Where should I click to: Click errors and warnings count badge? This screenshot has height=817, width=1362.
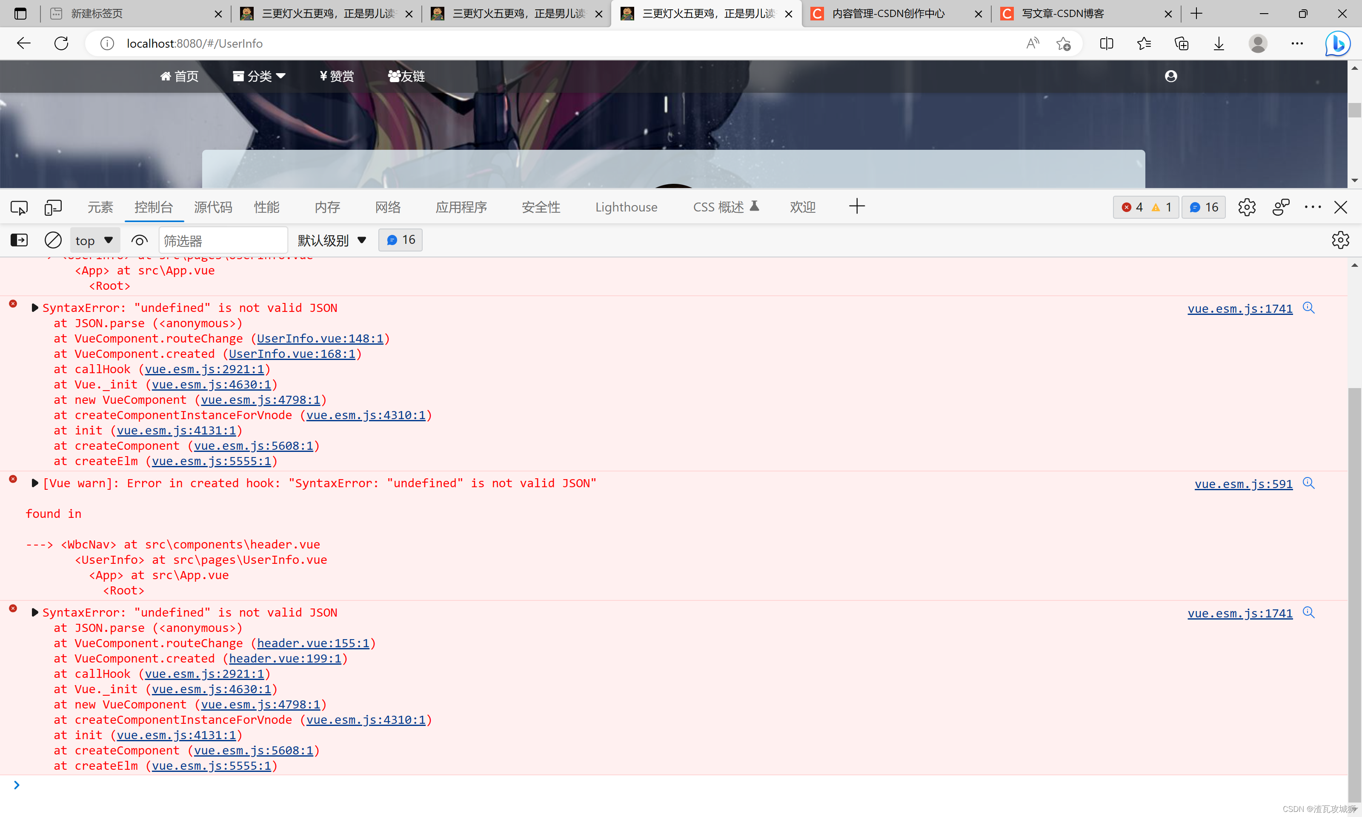coord(1146,207)
